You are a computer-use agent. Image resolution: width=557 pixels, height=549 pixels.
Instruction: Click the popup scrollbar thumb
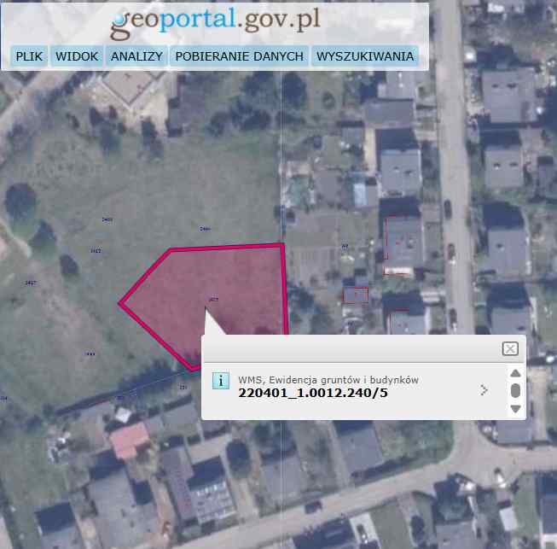coord(515,390)
